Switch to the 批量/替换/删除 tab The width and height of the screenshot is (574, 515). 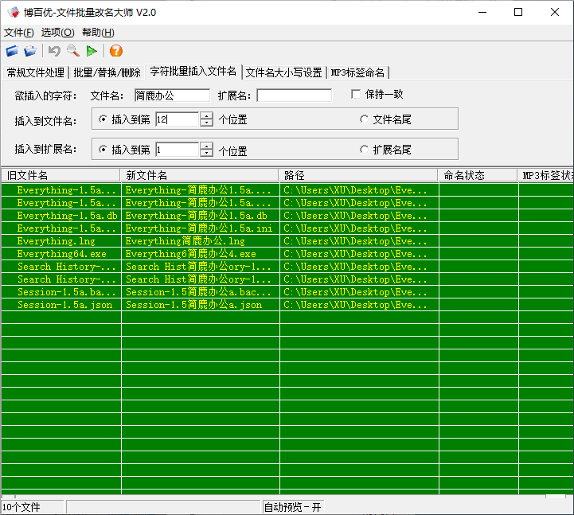click(x=107, y=72)
